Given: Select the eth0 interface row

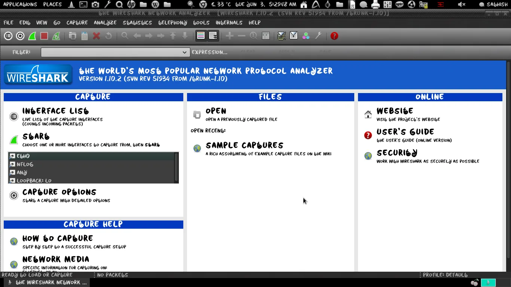Looking at the screenshot, I should pyautogui.click(x=91, y=156).
